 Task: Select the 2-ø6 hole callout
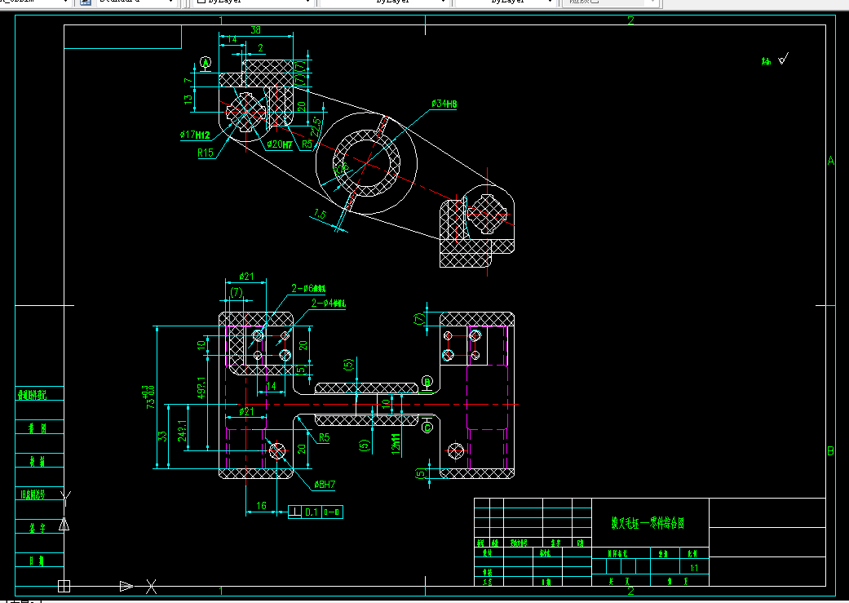coord(308,289)
